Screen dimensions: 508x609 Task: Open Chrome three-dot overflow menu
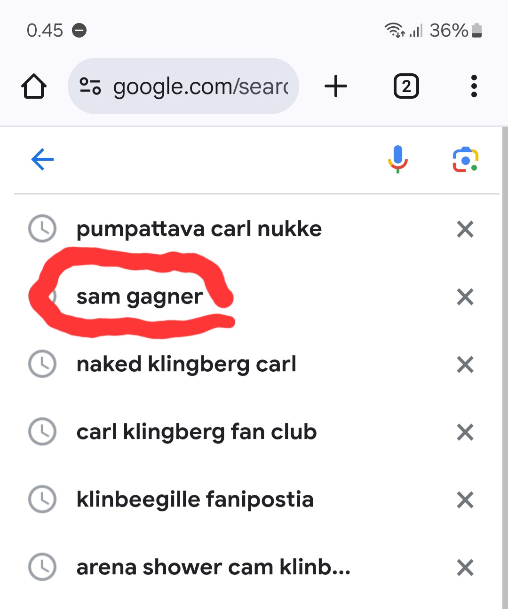tap(474, 86)
